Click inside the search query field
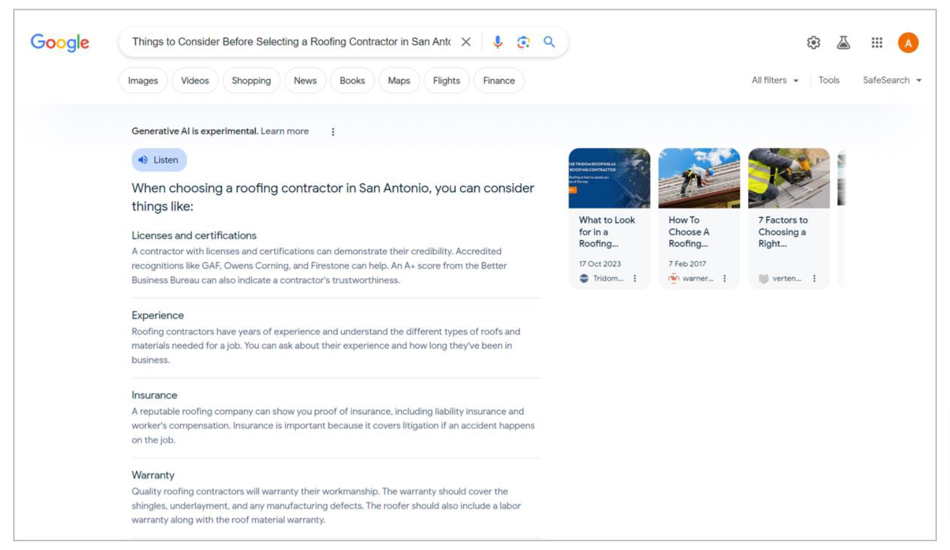Viewport: 950px width, 550px height. click(x=290, y=42)
